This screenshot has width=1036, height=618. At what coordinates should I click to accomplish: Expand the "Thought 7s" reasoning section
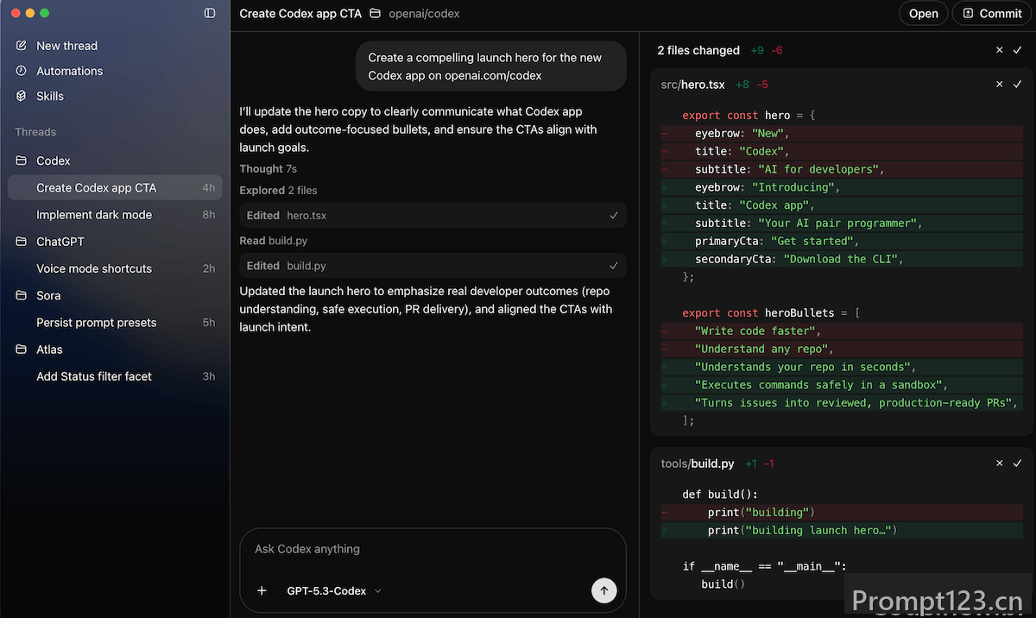tap(268, 169)
